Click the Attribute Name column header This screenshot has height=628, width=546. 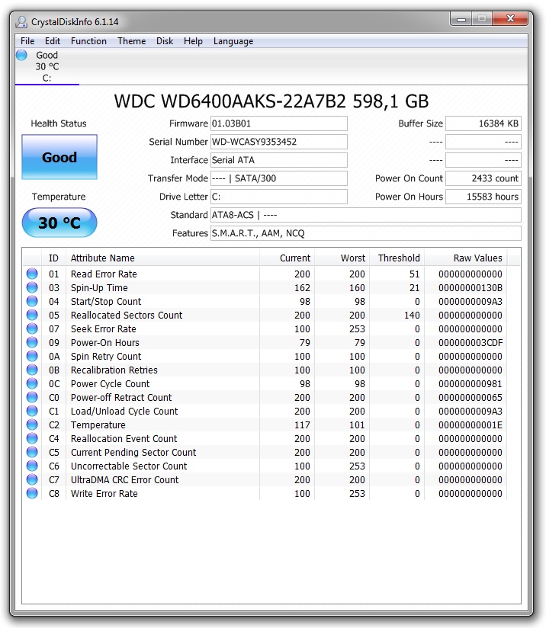point(162,258)
